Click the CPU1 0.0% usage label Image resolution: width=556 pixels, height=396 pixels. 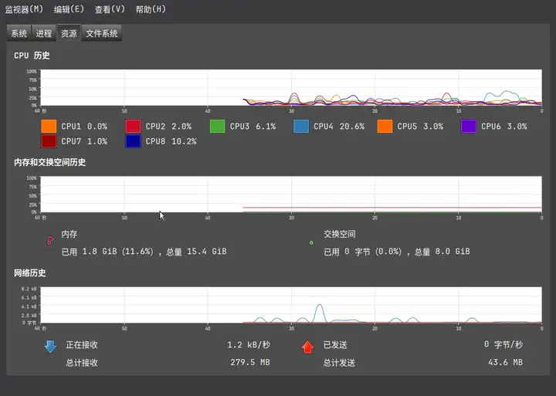[x=84, y=127]
